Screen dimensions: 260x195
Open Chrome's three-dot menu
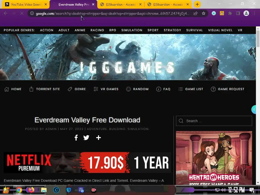tap(254, 13)
